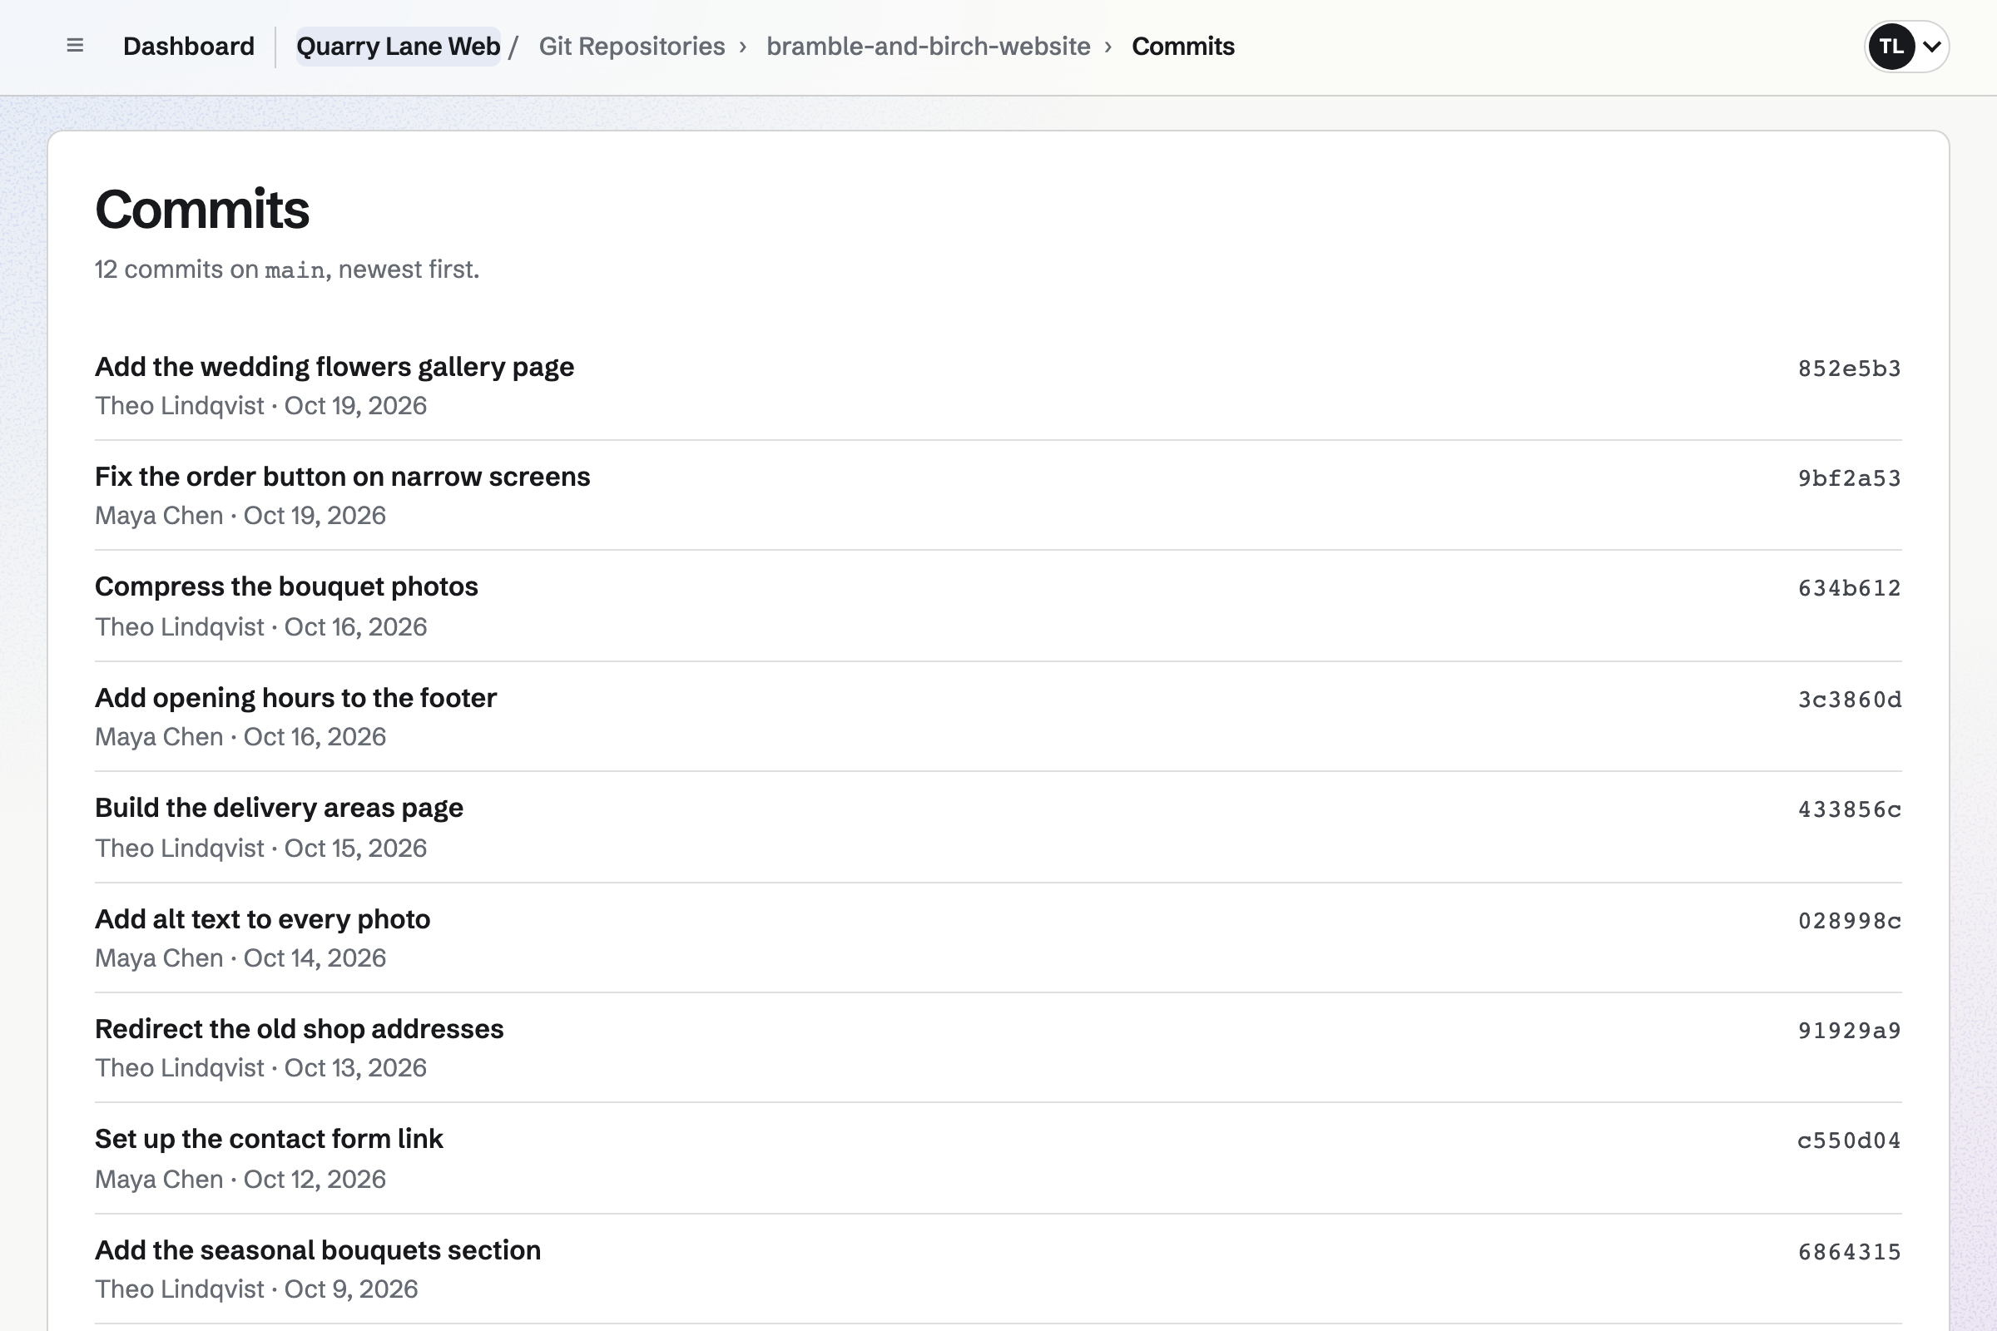Click 'Maya Chen · Oct 19, 2026' author line
1997x1331 pixels.
240,516
